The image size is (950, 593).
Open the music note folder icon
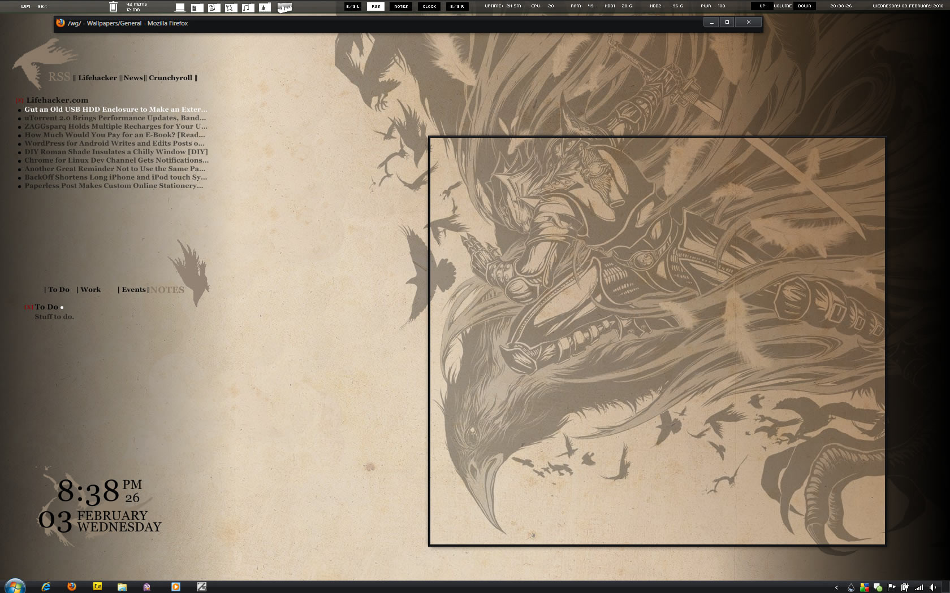pyautogui.click(x=248, y=7)
